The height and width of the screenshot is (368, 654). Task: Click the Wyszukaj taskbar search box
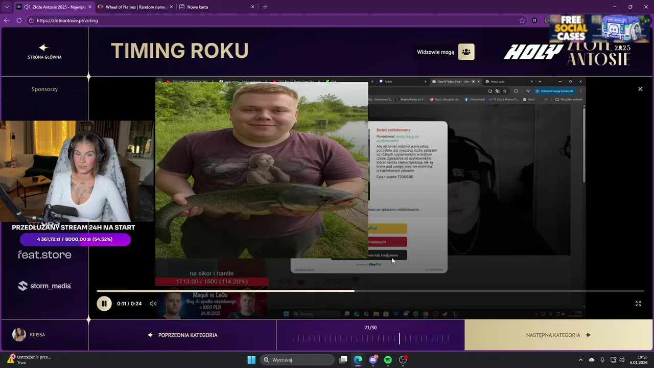click(297, 360)
